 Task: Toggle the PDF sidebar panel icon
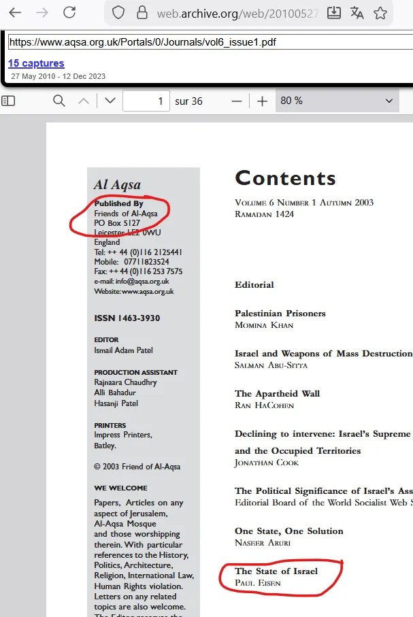pos(8,101)
